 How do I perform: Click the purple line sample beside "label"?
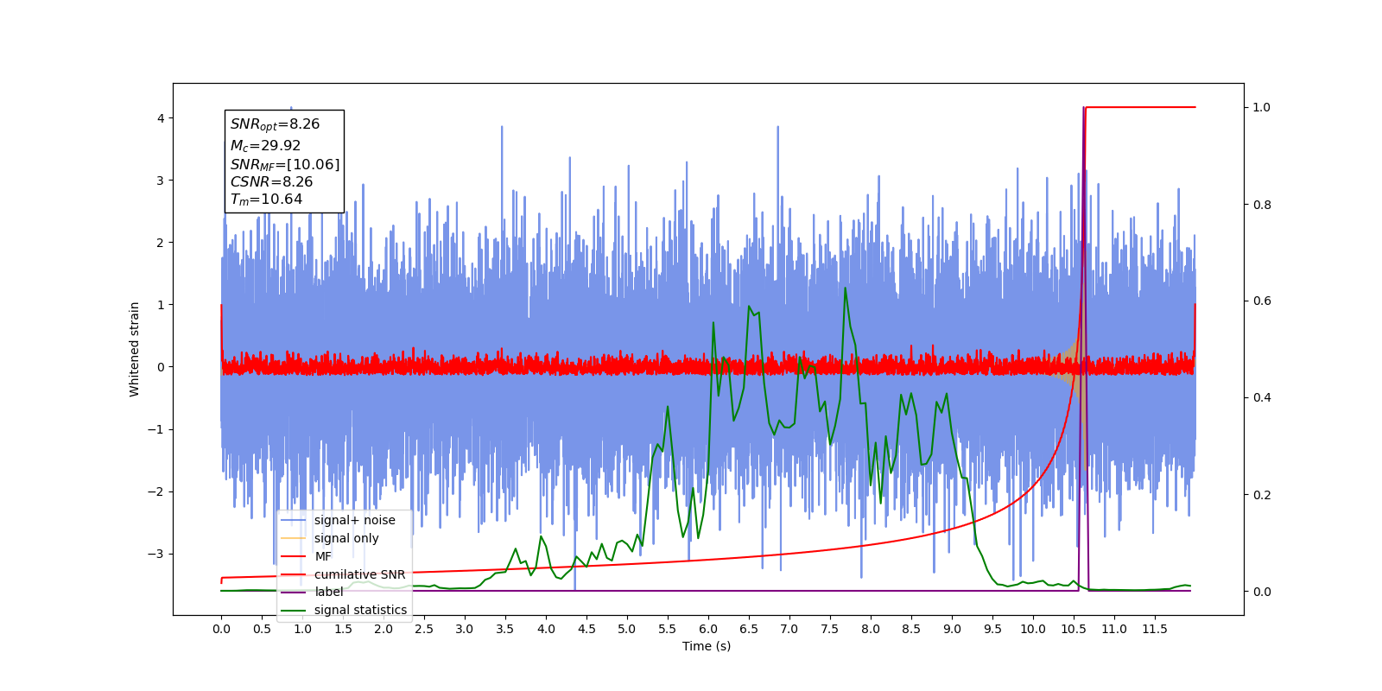click(294, 593)
